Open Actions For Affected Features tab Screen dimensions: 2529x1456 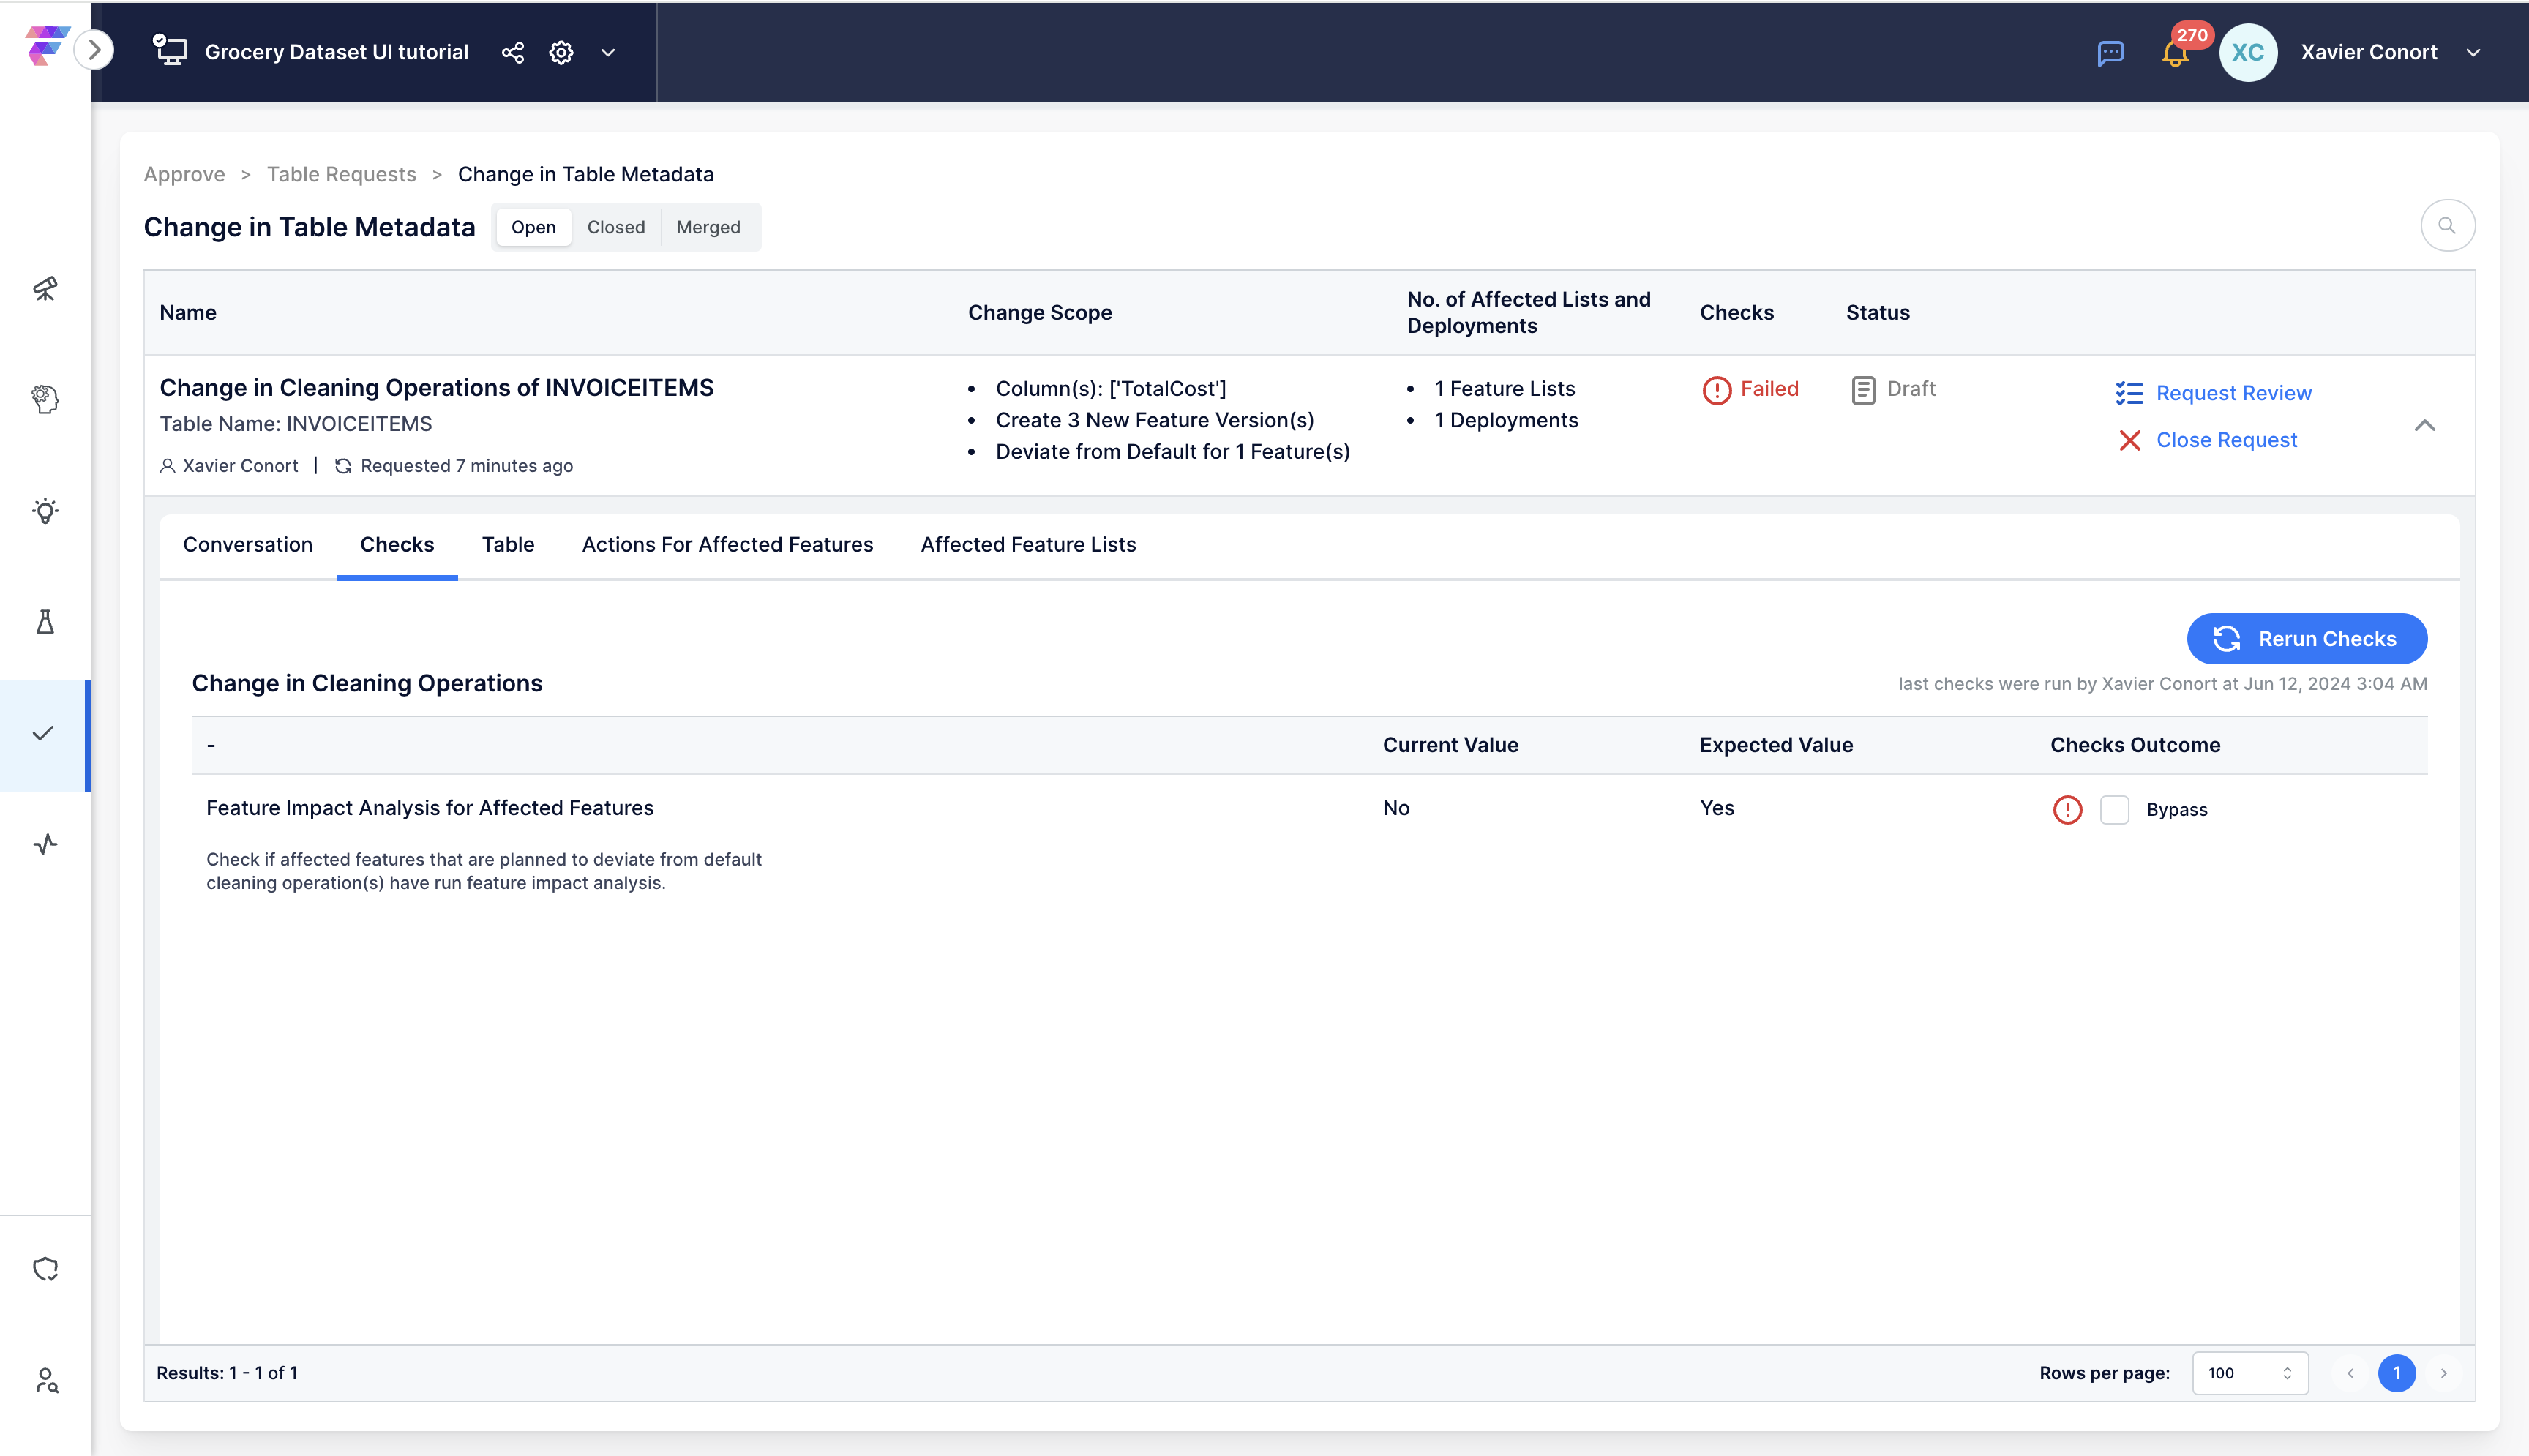click(x=727, y=545)
